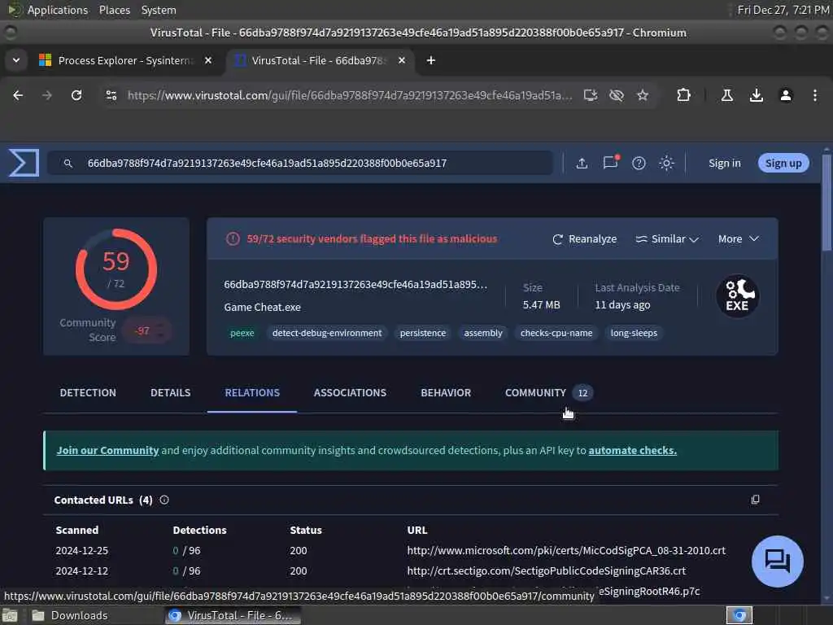Image resolution: width=833 pixels, height=625 pixels.
Task: Click the Join our Community link
Action: [x=108, y=451]
